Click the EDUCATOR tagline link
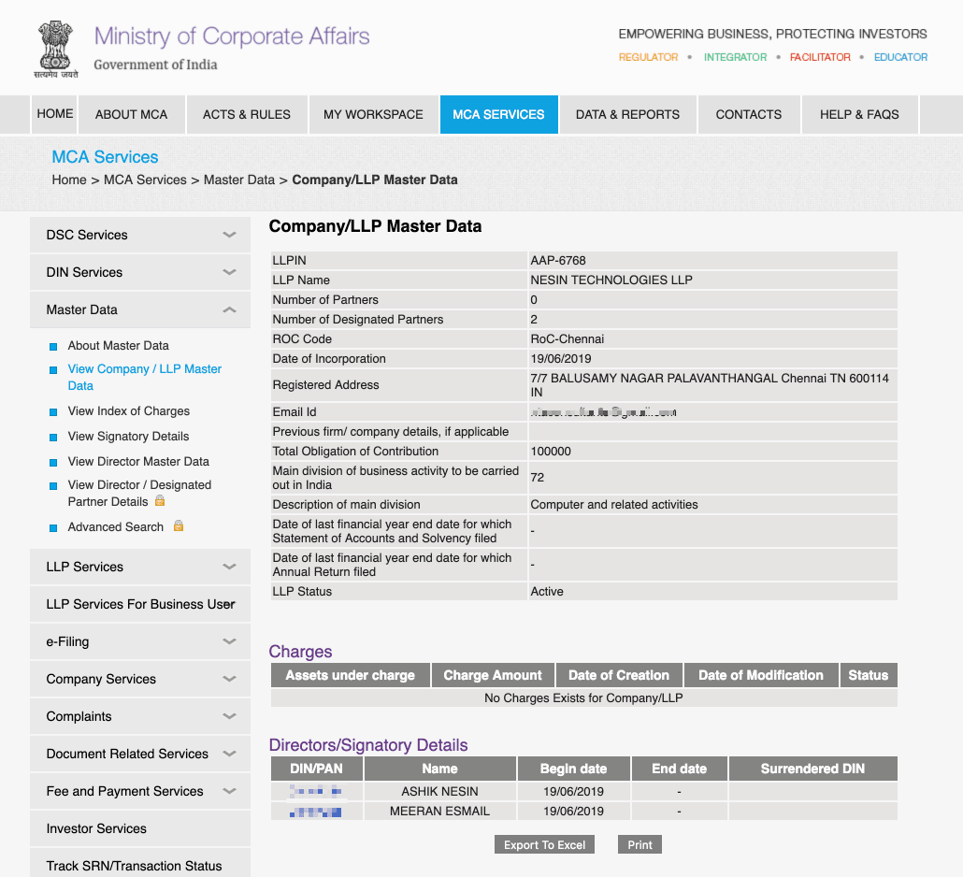Image resolution: width=963 pixels, height=877 pixels. point(900,57)
